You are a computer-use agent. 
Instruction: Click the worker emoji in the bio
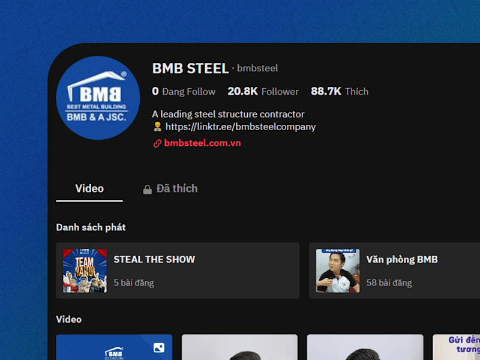157,127
